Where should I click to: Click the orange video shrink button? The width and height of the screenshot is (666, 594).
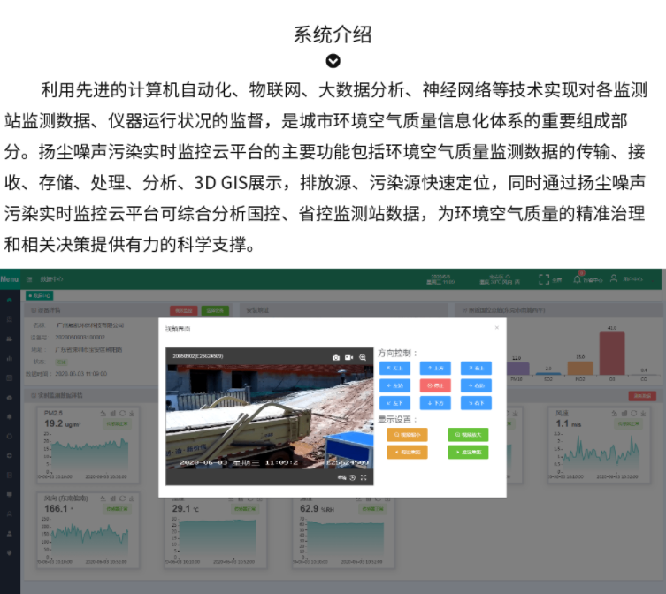click(407, 434)
